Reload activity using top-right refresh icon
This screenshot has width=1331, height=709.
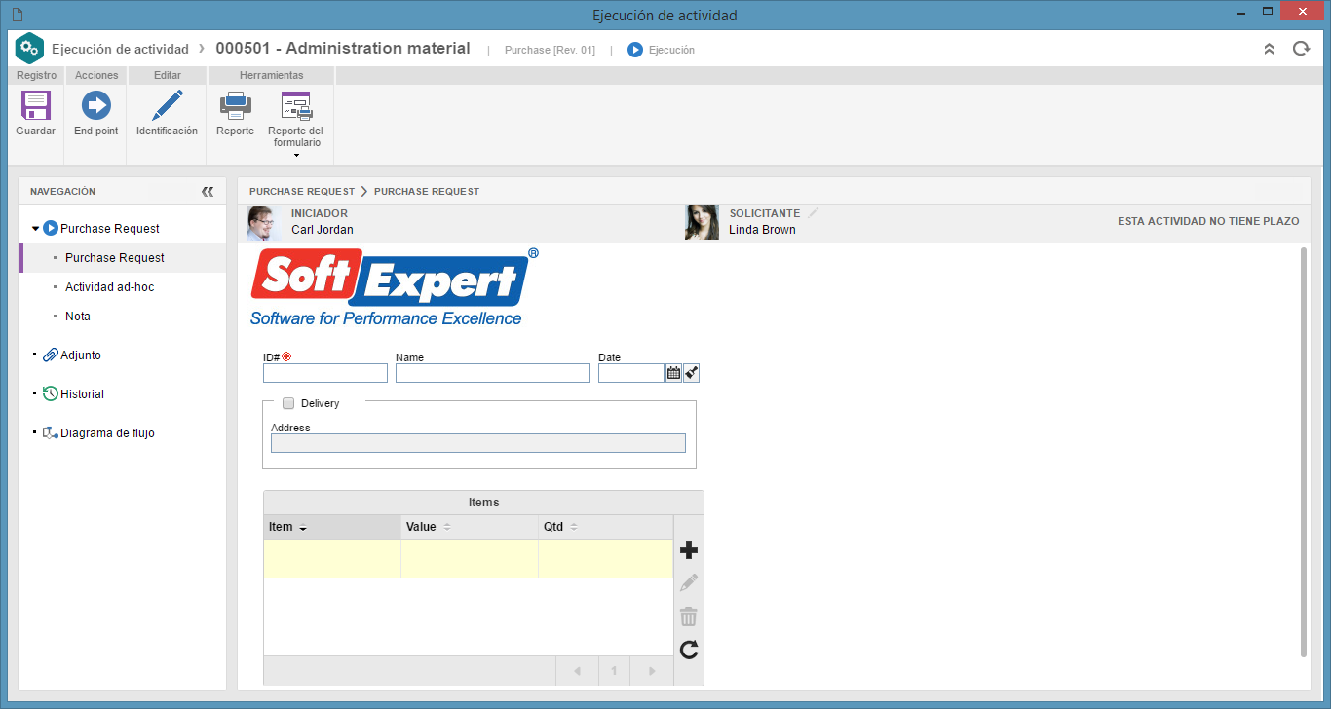click(x=1301, y=49)
